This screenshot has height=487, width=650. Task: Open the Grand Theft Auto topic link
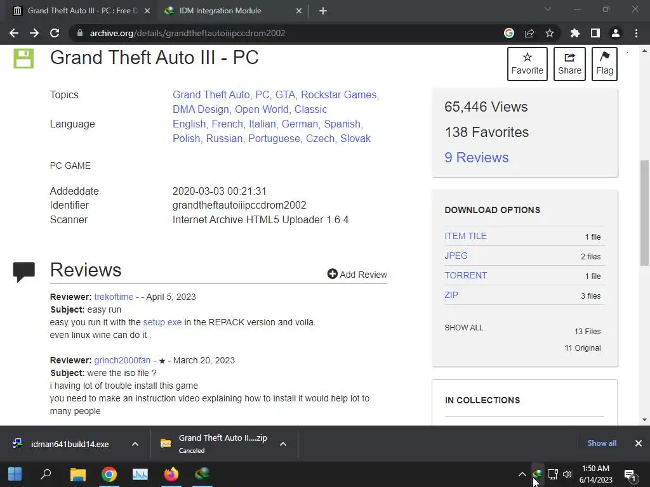(x=211, y=95)
